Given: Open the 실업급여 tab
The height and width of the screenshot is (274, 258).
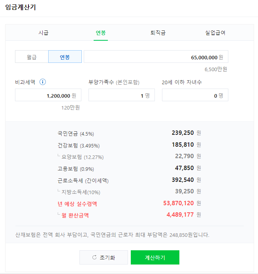Looking at the screenshot, I should click(215, 33).
